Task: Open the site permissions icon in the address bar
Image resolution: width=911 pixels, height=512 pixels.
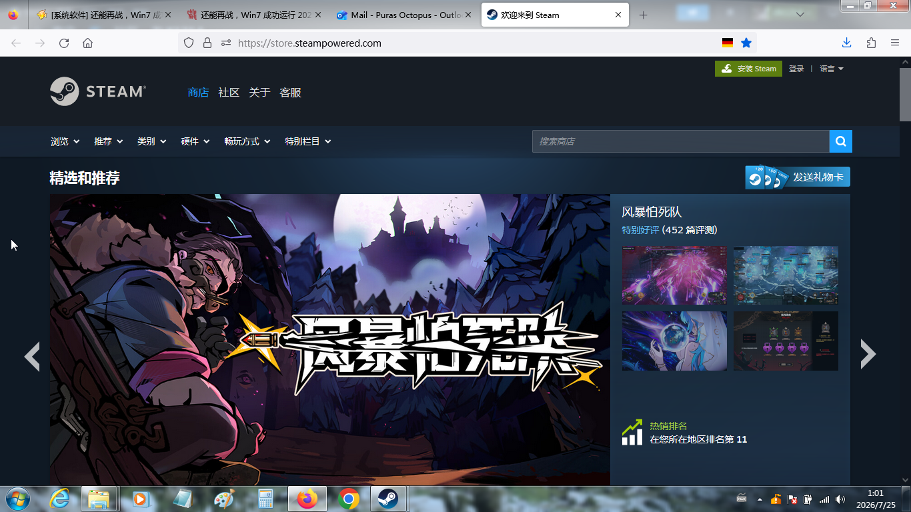Action: coord(225,43)
